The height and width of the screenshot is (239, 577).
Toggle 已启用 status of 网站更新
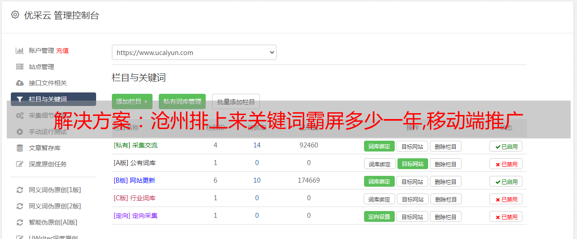point(506,181)
